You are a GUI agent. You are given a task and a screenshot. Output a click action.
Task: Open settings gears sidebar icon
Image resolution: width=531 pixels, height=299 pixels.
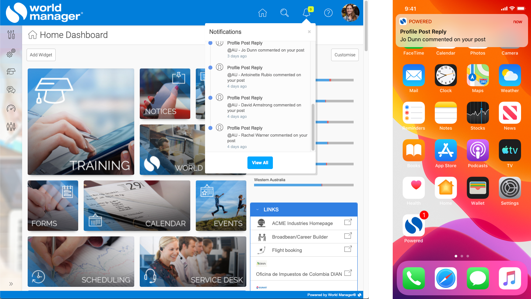click(x=11, y=53)
